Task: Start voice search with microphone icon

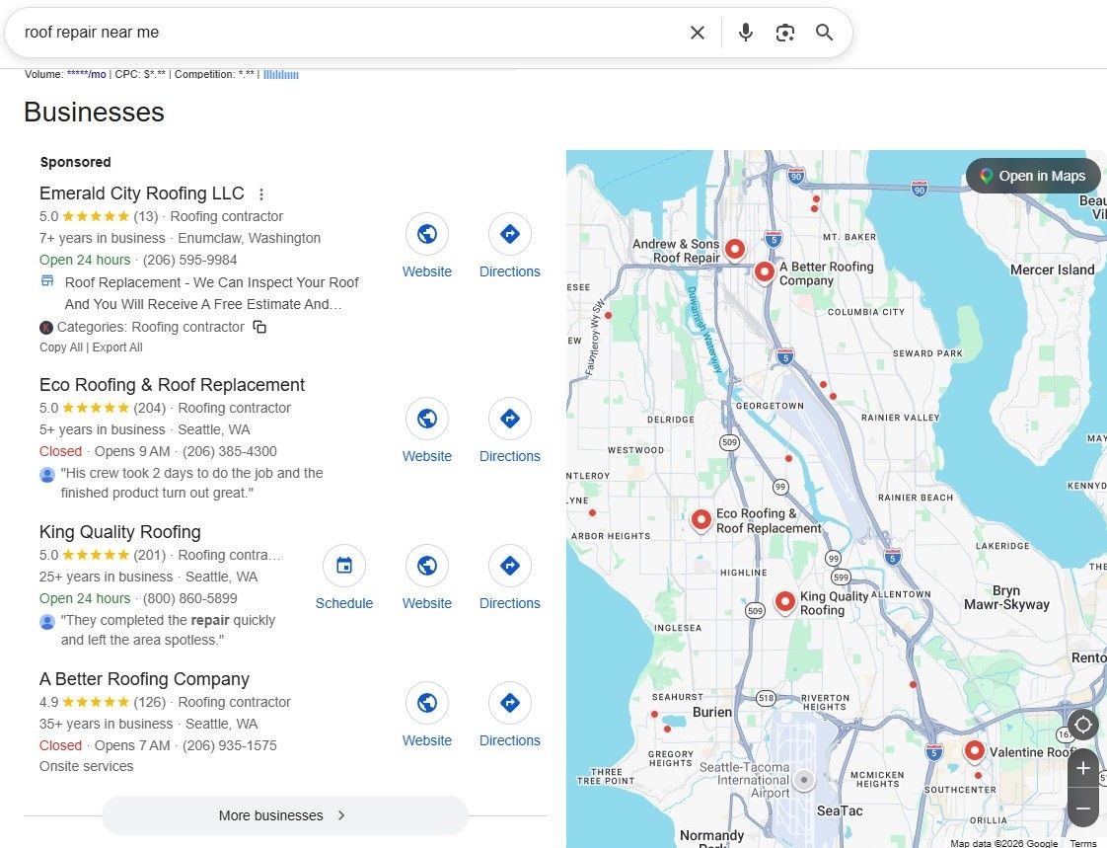Action: [746, 33]
